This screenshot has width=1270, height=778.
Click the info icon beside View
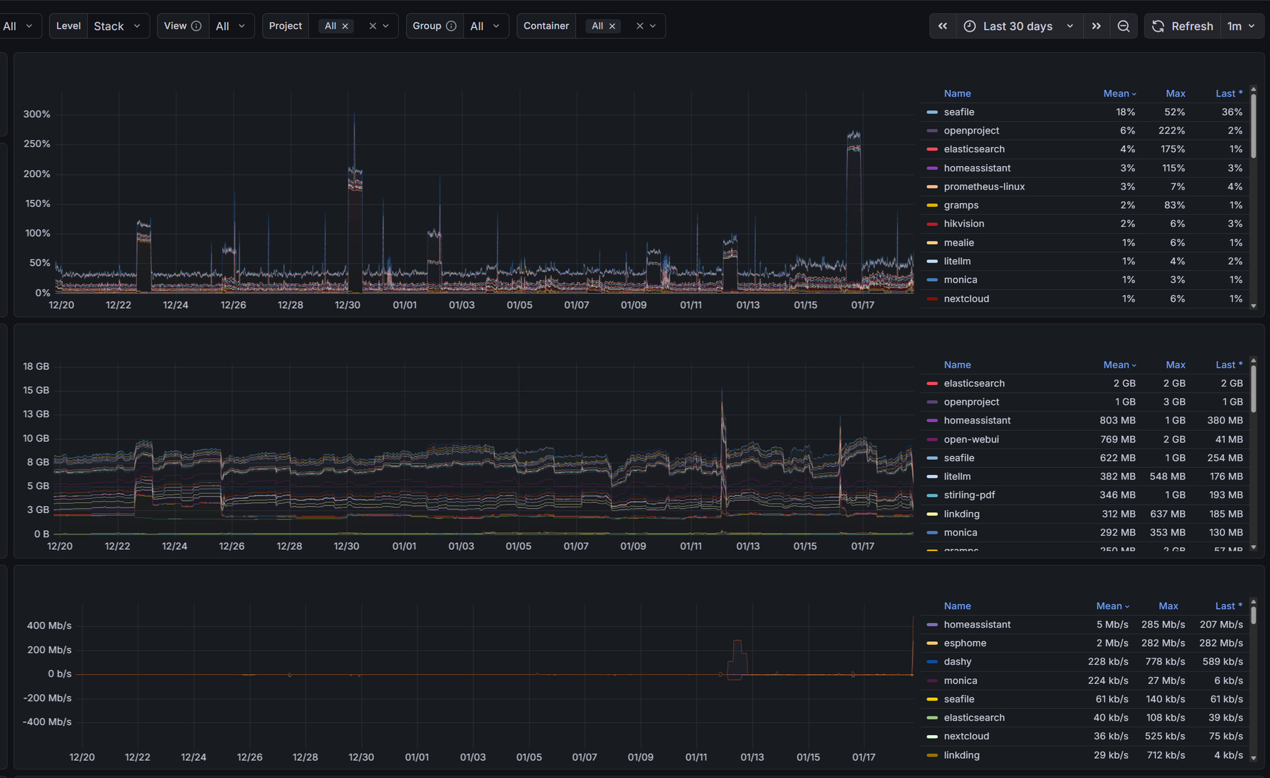point(196,26)
